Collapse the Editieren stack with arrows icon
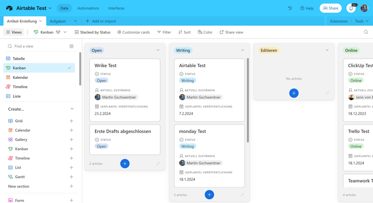The width and height of the screenshot is (373, 203). point(327,93)
